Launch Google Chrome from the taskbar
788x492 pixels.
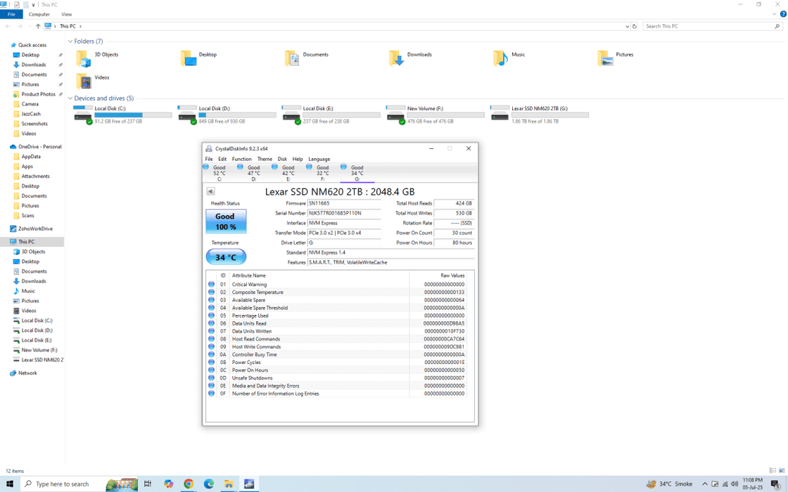click(x=189, y=484)
